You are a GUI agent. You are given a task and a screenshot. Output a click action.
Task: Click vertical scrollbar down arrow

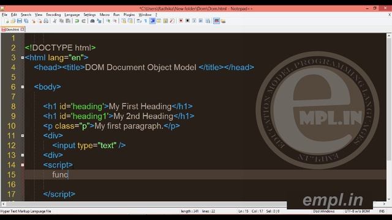point(389,199)
